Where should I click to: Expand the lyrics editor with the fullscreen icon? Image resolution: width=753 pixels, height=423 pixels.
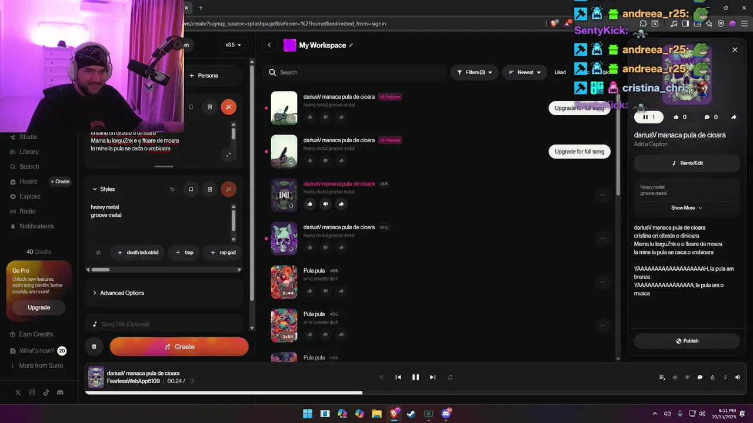click(228, 155)
